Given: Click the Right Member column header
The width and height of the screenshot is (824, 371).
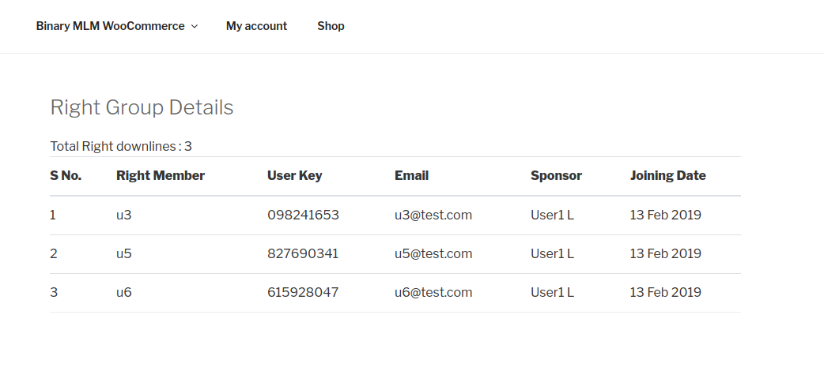Looking at the screenshot, I should coord(161,176).
